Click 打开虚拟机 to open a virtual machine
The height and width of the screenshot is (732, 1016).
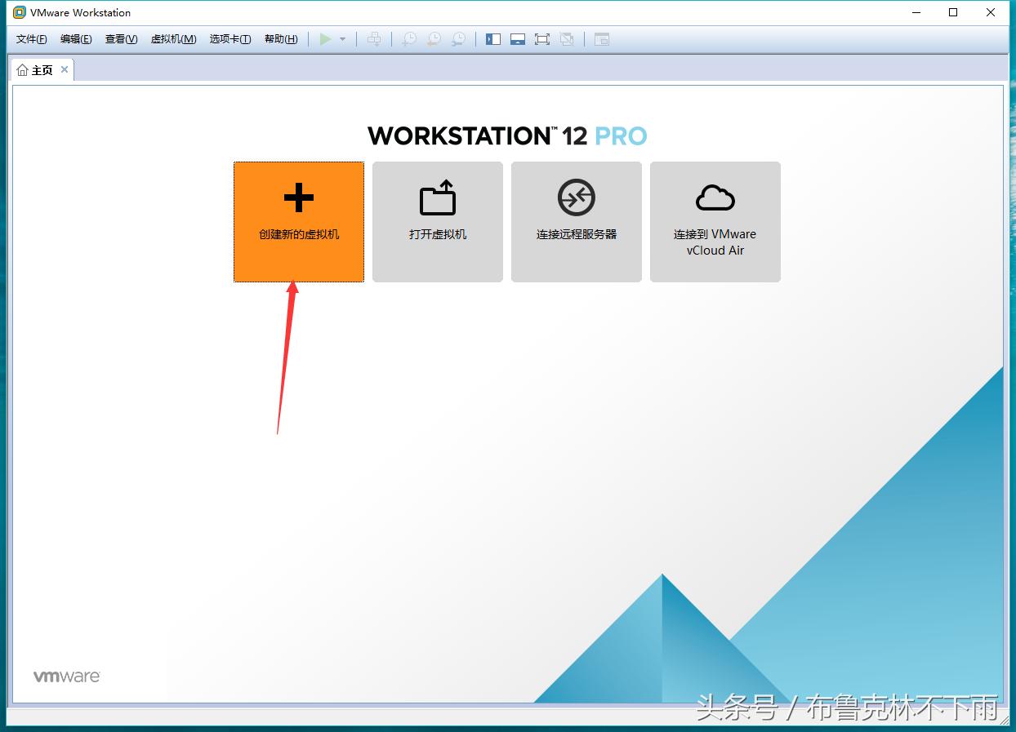(x=437, y=221)
